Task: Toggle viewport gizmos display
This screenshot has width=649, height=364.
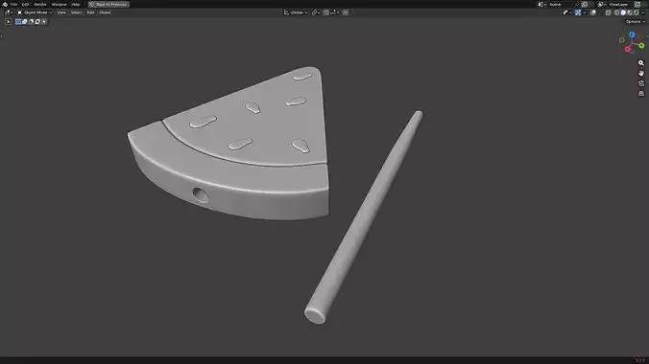Action: 578,12
